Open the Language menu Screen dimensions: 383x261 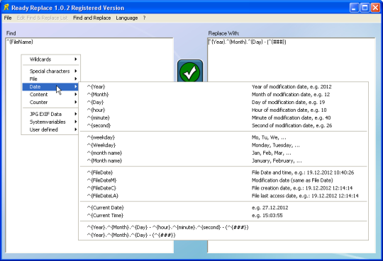coord(127,18)
